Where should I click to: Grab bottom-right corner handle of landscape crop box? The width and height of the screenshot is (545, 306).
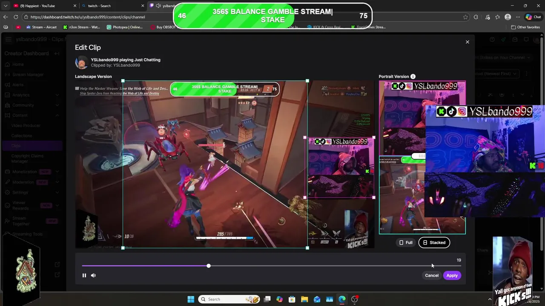(307, 248)
